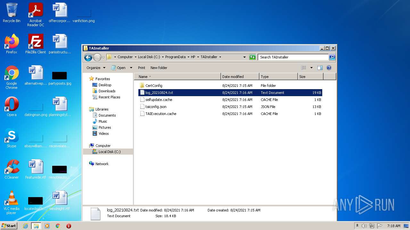Sort files by Size column
This screenshot has width=410, height=230.
coord(310,77)
